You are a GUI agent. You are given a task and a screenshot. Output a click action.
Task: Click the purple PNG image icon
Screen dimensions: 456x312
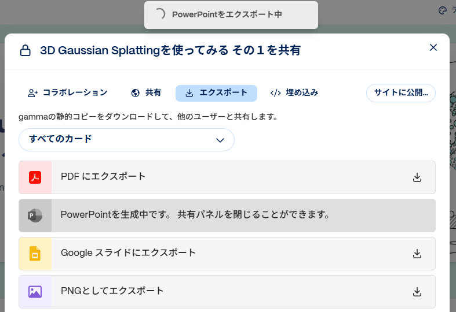(x=35, y=292)
